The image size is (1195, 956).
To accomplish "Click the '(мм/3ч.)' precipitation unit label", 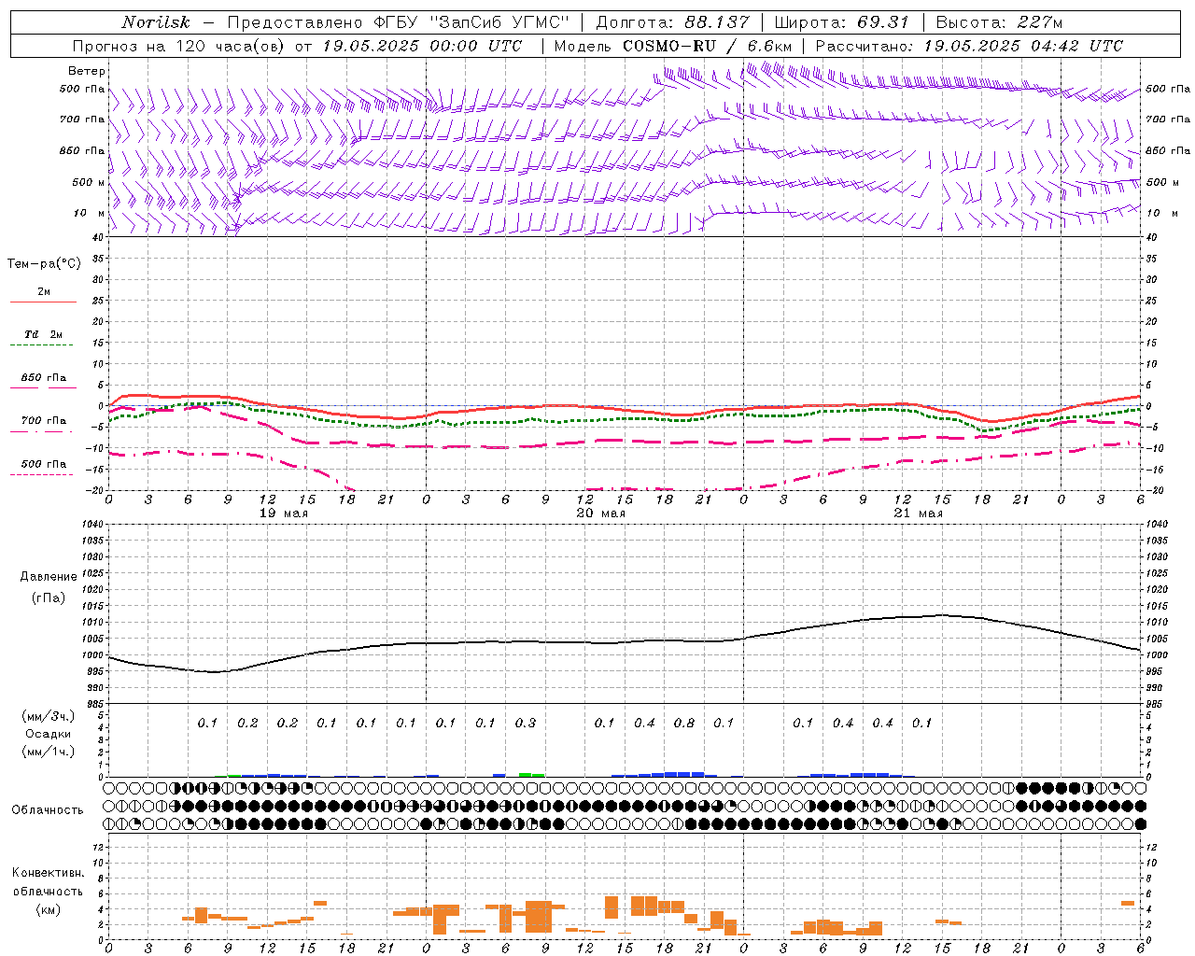I will point(48,716).
